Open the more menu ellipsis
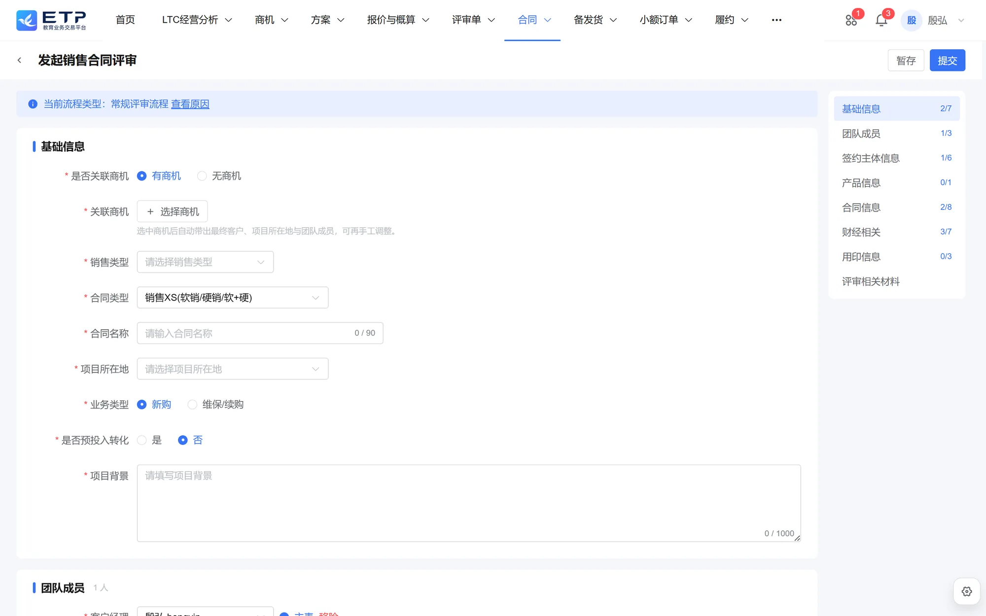Viewport: 986px width, 616px height. (776, 20)
